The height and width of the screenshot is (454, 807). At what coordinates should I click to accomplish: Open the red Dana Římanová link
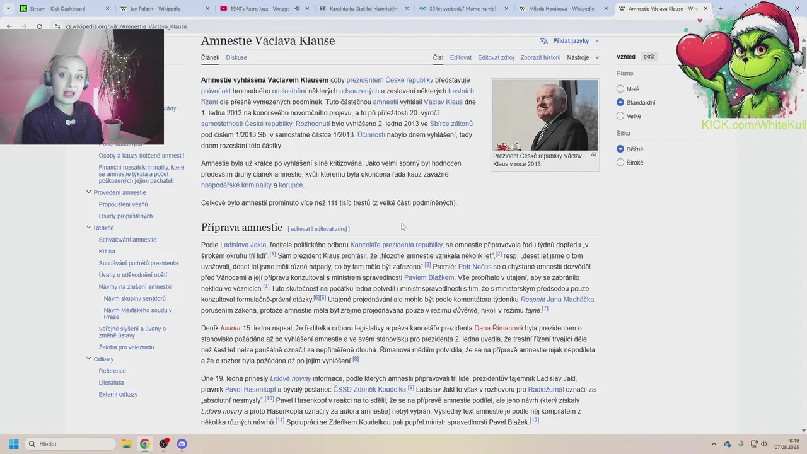(499, 328)
